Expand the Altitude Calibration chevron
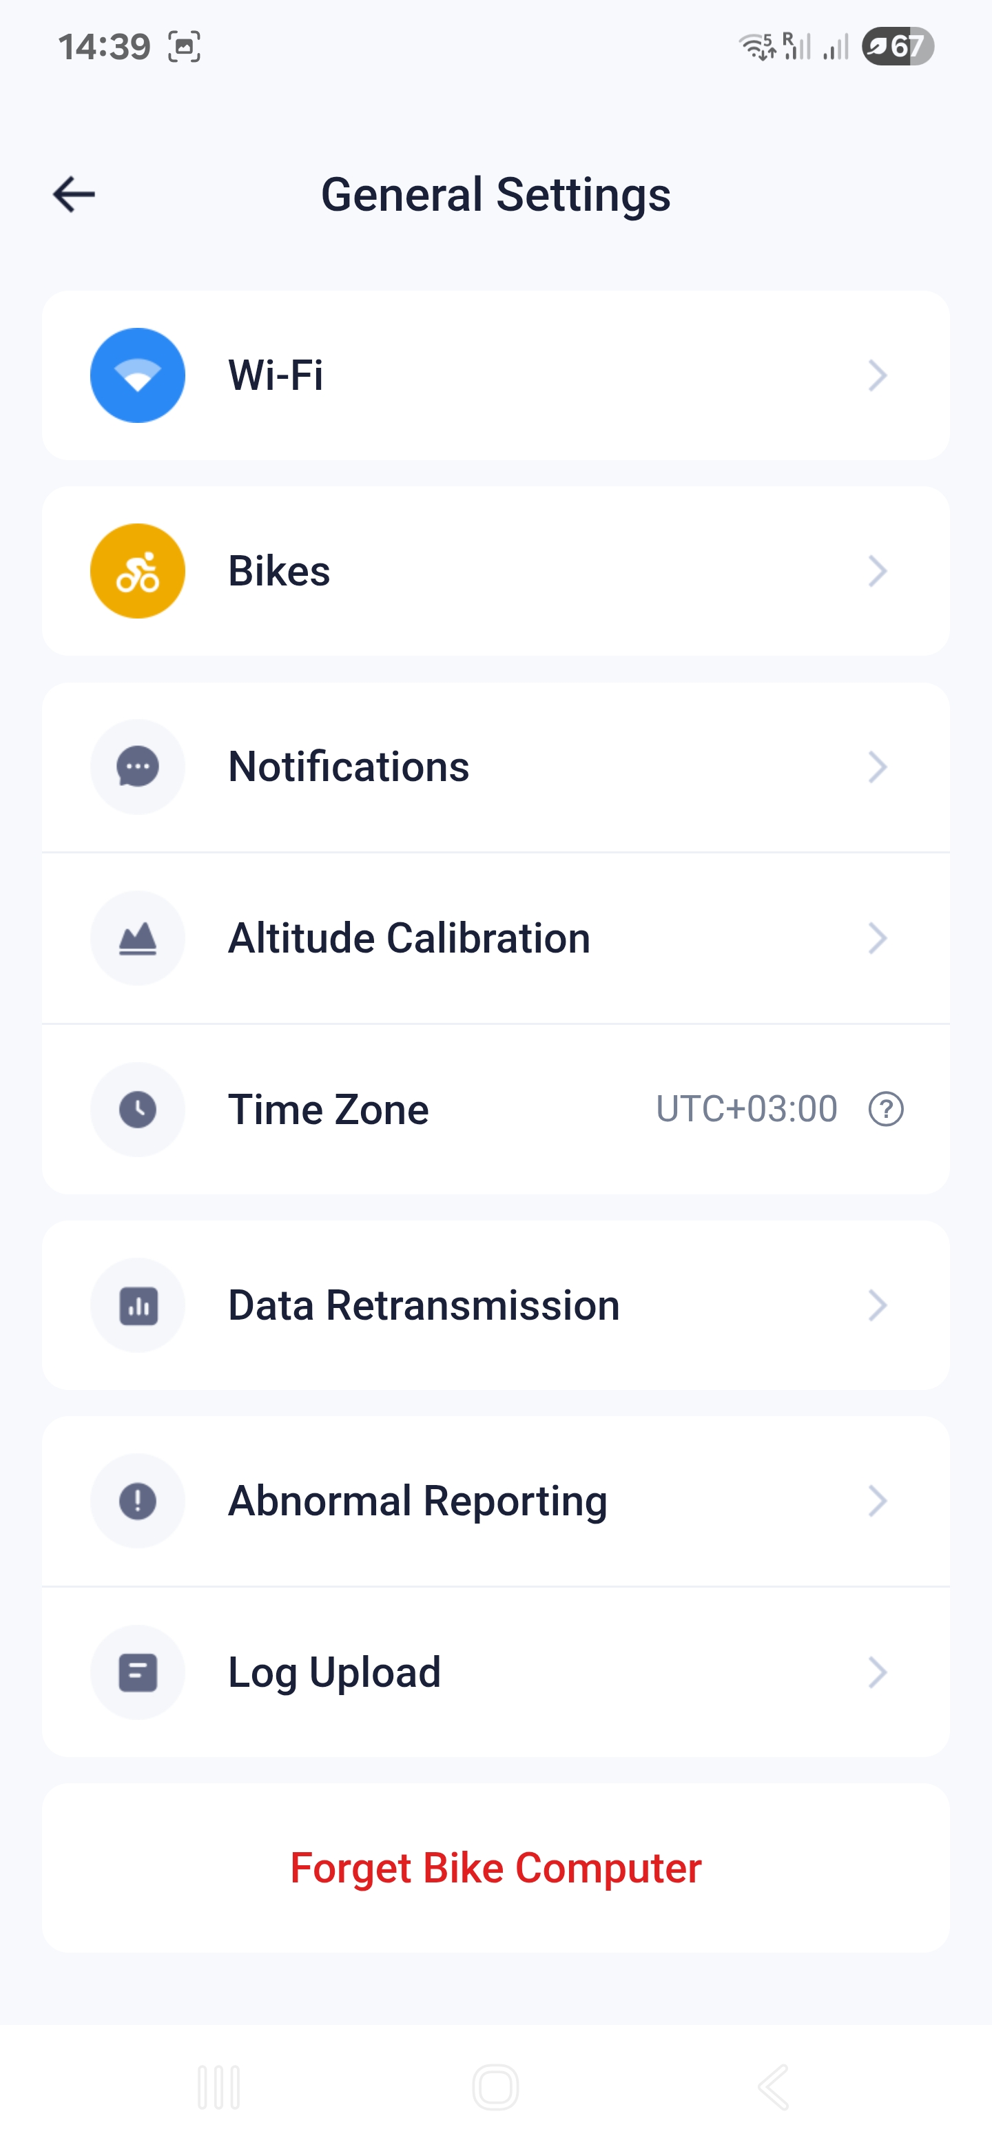The height and width of the screenshot is (2149, 992). (877, 937)
